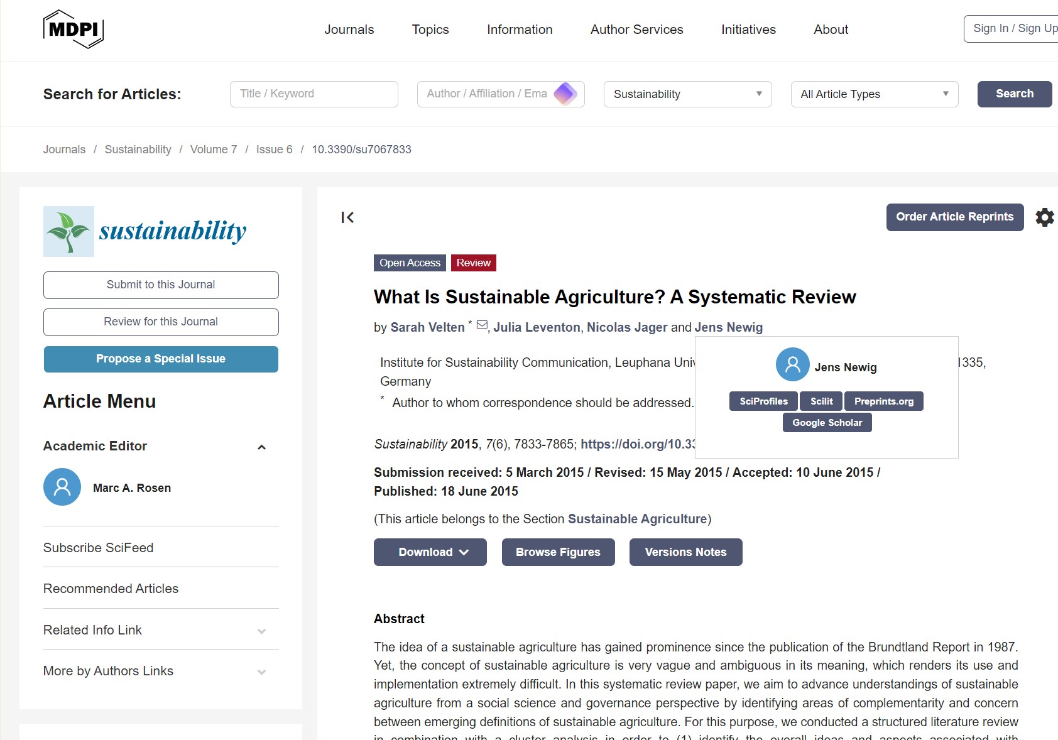This screenshot has width=1058, height=740.
Task: Click the MDPI logo
Action: pos(72,28)
